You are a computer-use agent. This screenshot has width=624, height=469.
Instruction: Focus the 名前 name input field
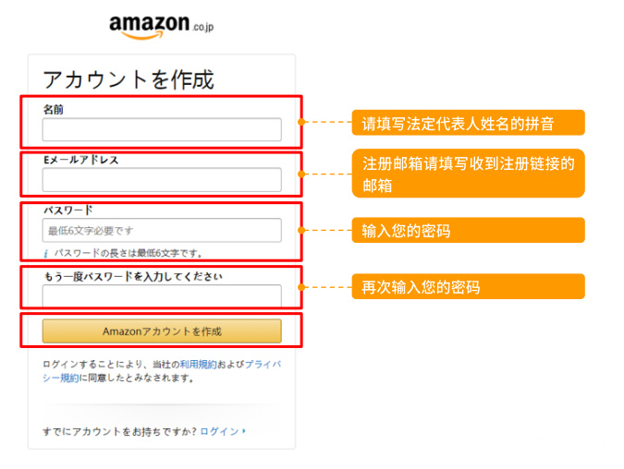(162, 129)
